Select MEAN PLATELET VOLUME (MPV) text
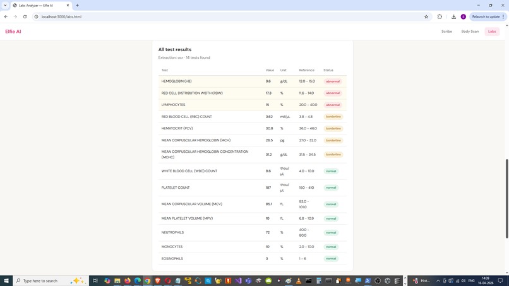The image size is (509, 286). (x=187, y=218)
